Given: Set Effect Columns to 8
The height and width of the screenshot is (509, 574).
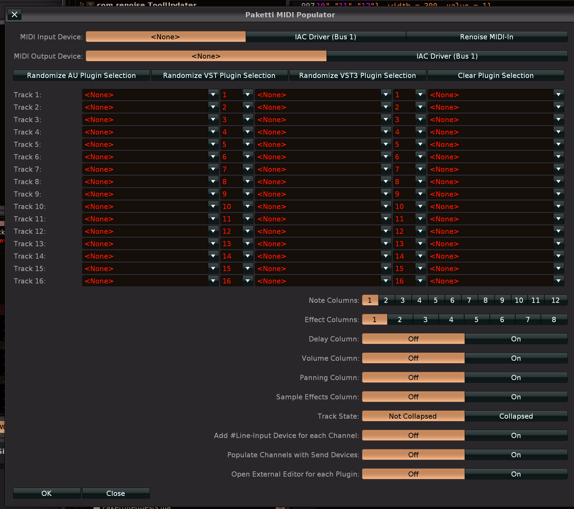Looking at the screenshot, I should tap(554, 320).
